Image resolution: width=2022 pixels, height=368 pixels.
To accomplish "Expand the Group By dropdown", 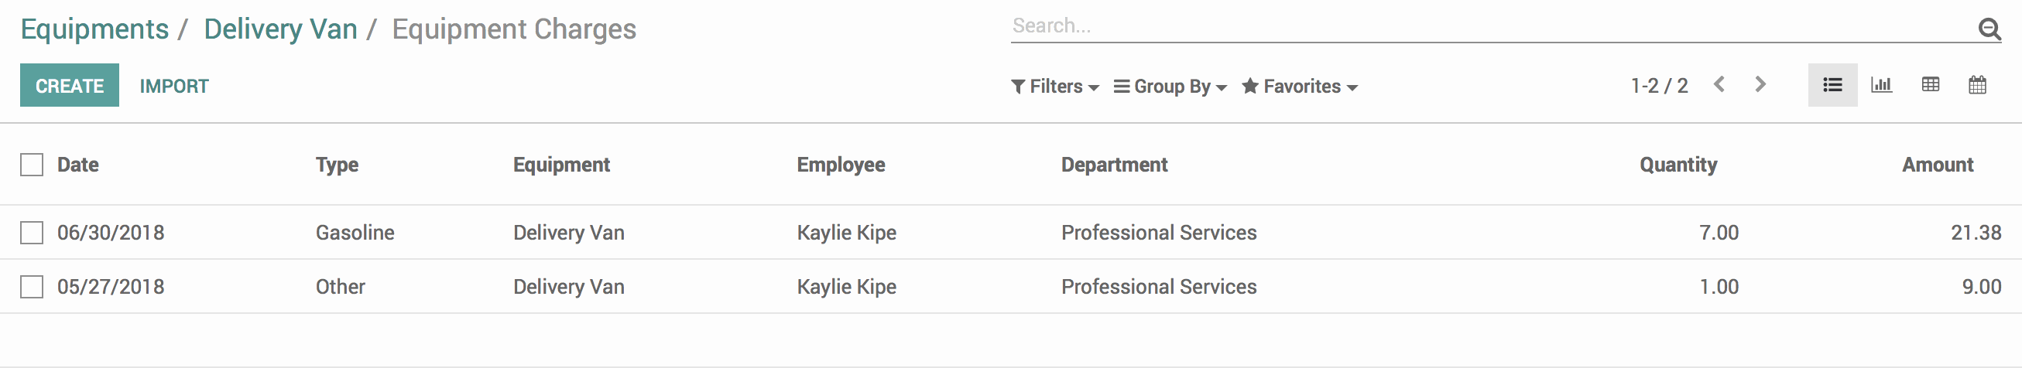I will coord(1170,87).
